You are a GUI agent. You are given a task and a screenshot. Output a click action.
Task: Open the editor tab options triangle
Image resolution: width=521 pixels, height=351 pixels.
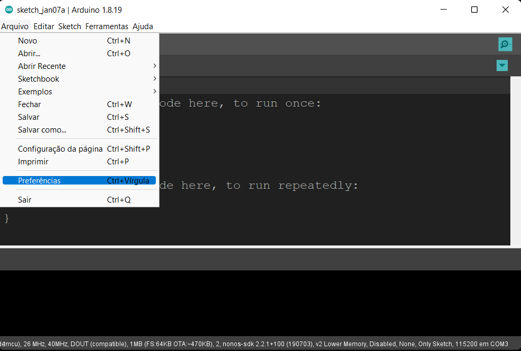501,65
